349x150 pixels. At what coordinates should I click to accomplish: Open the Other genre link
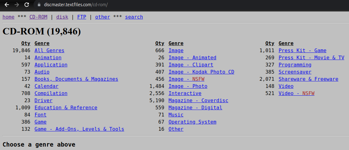pos(176,129)
